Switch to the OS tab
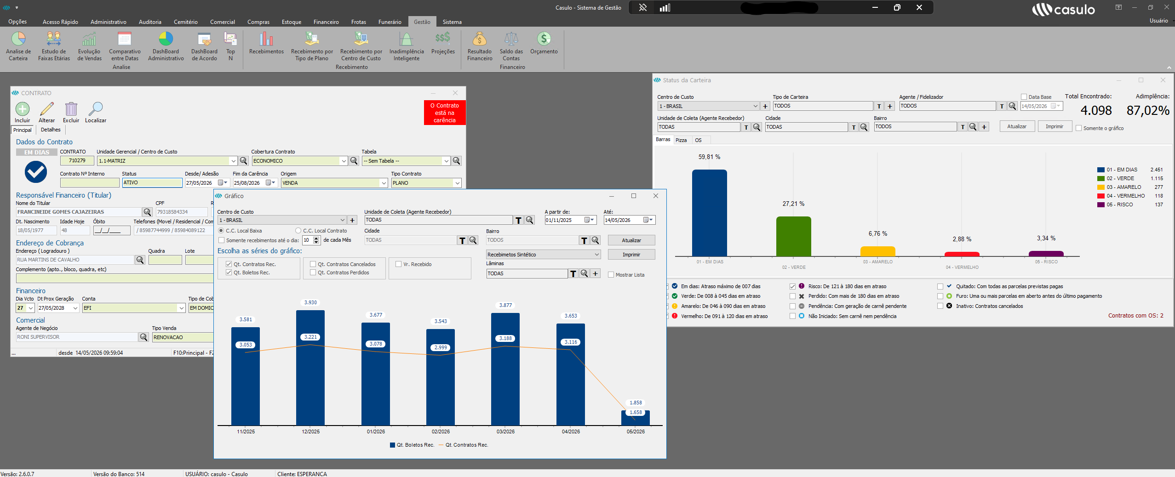The width and height of the screenshot is (1175, 477). point(698,140)
